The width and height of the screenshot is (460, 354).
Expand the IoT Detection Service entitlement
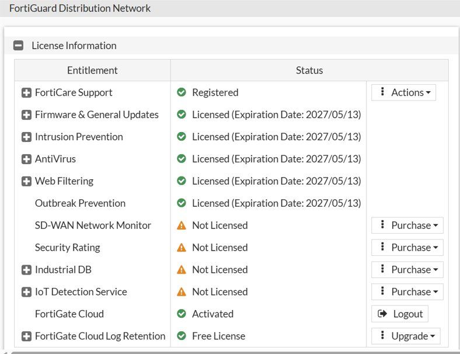[26, 292]
